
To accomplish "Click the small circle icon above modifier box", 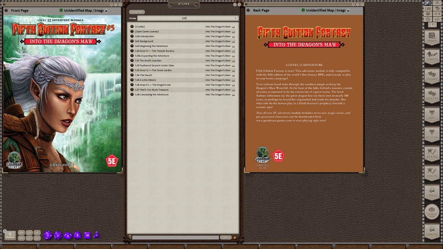I will click(x=5, y=231).
